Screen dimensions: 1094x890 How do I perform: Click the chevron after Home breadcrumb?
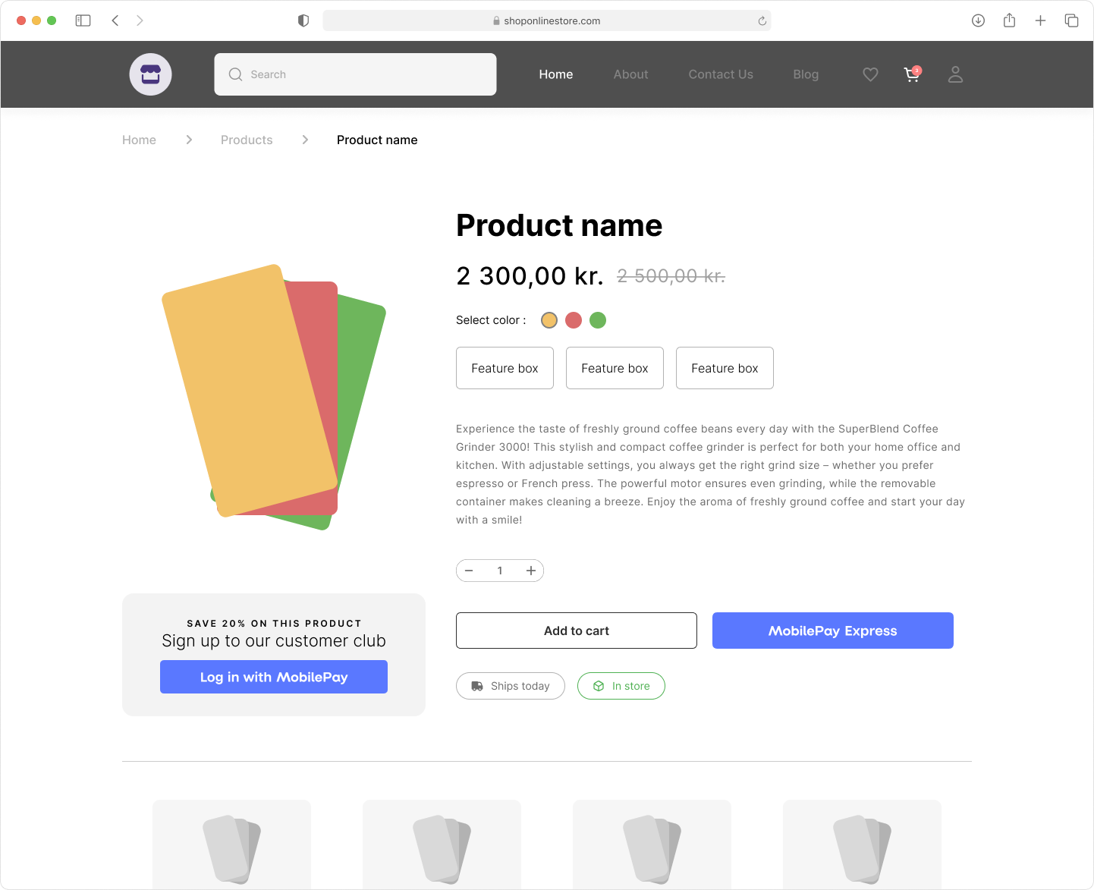point(188,140)
